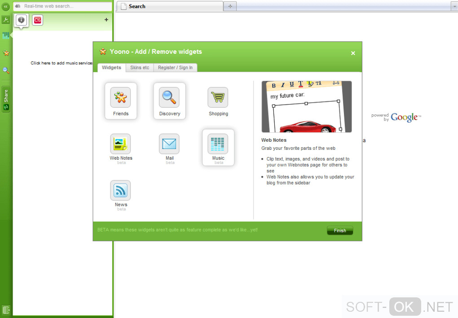Select the Search browser tab
This screenshot has width=458, height=318.
click(x=170, y=6)
